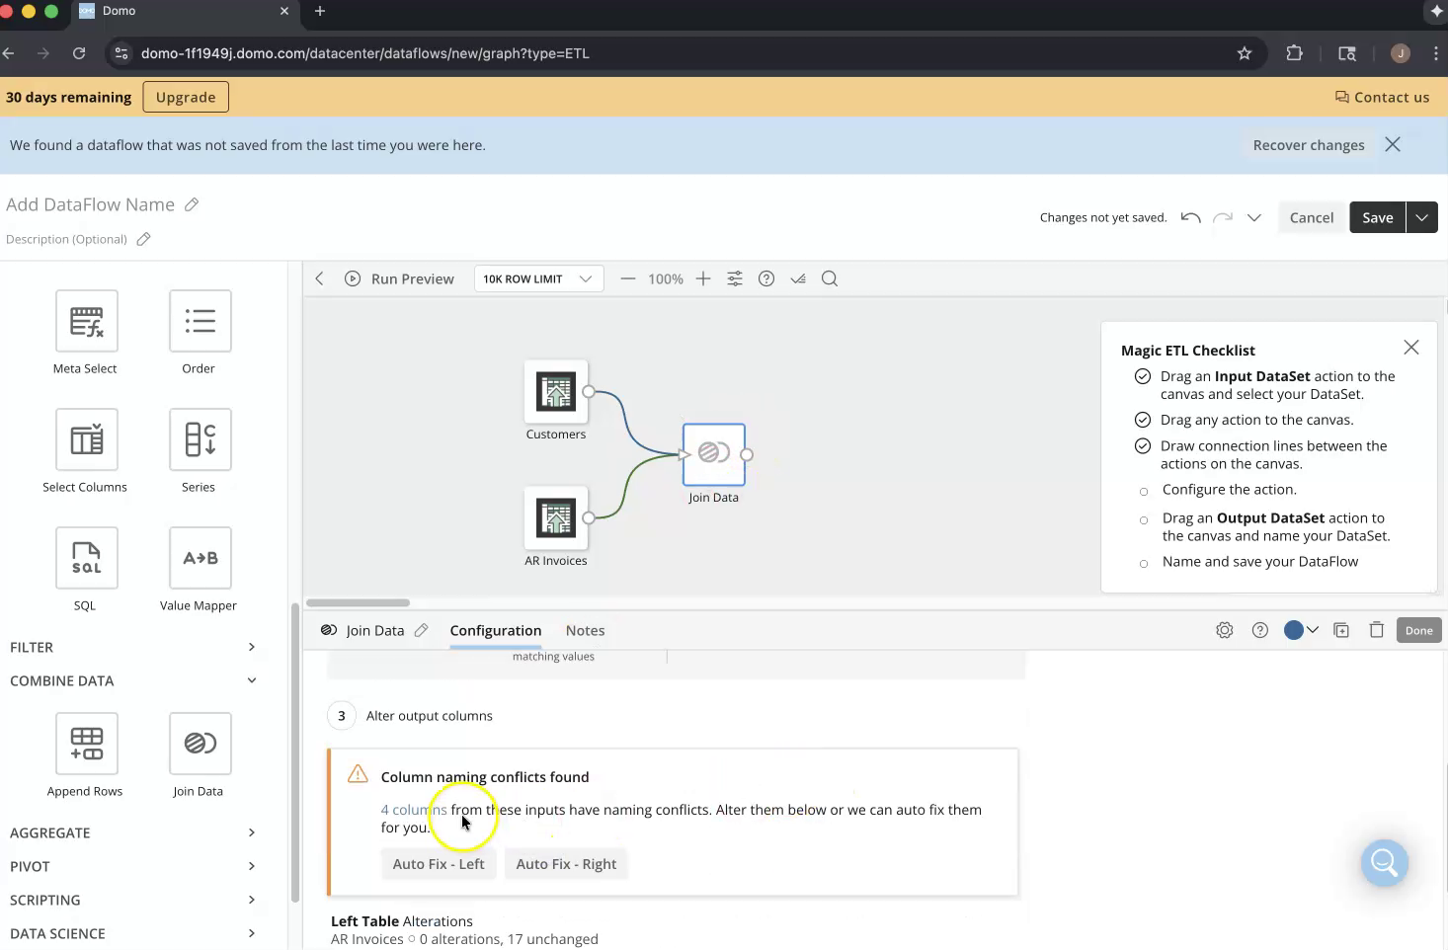Open tile color dropdown arrow
This screenshot has height=950, width=1448.
[x=1313, y=630]
